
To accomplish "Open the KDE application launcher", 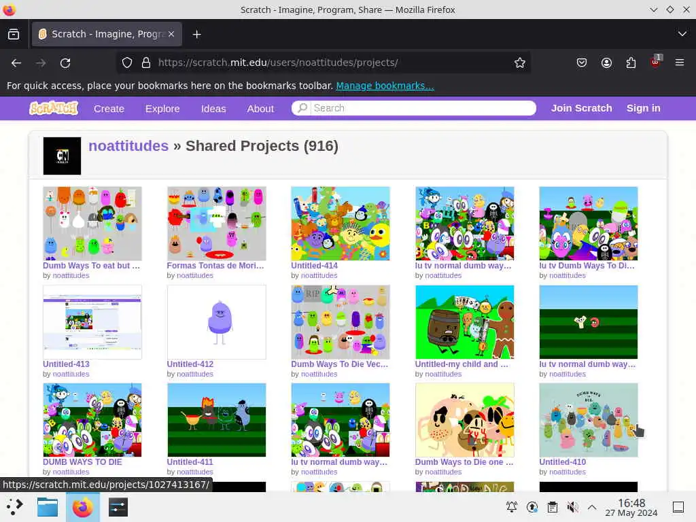I will point(14,507).
